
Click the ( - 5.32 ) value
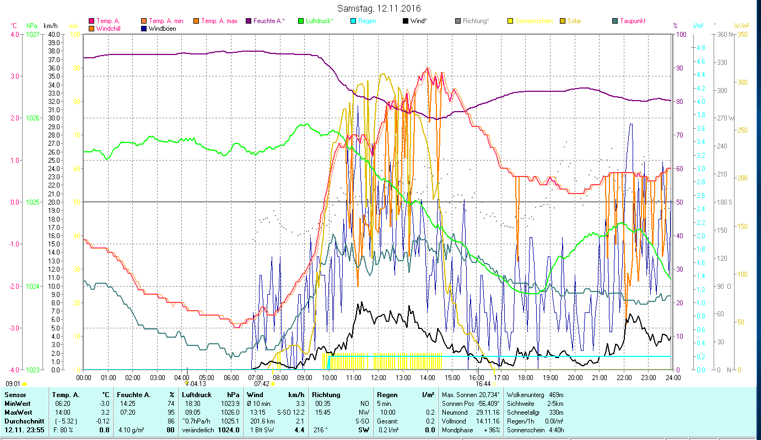click(x=67, y=421)
